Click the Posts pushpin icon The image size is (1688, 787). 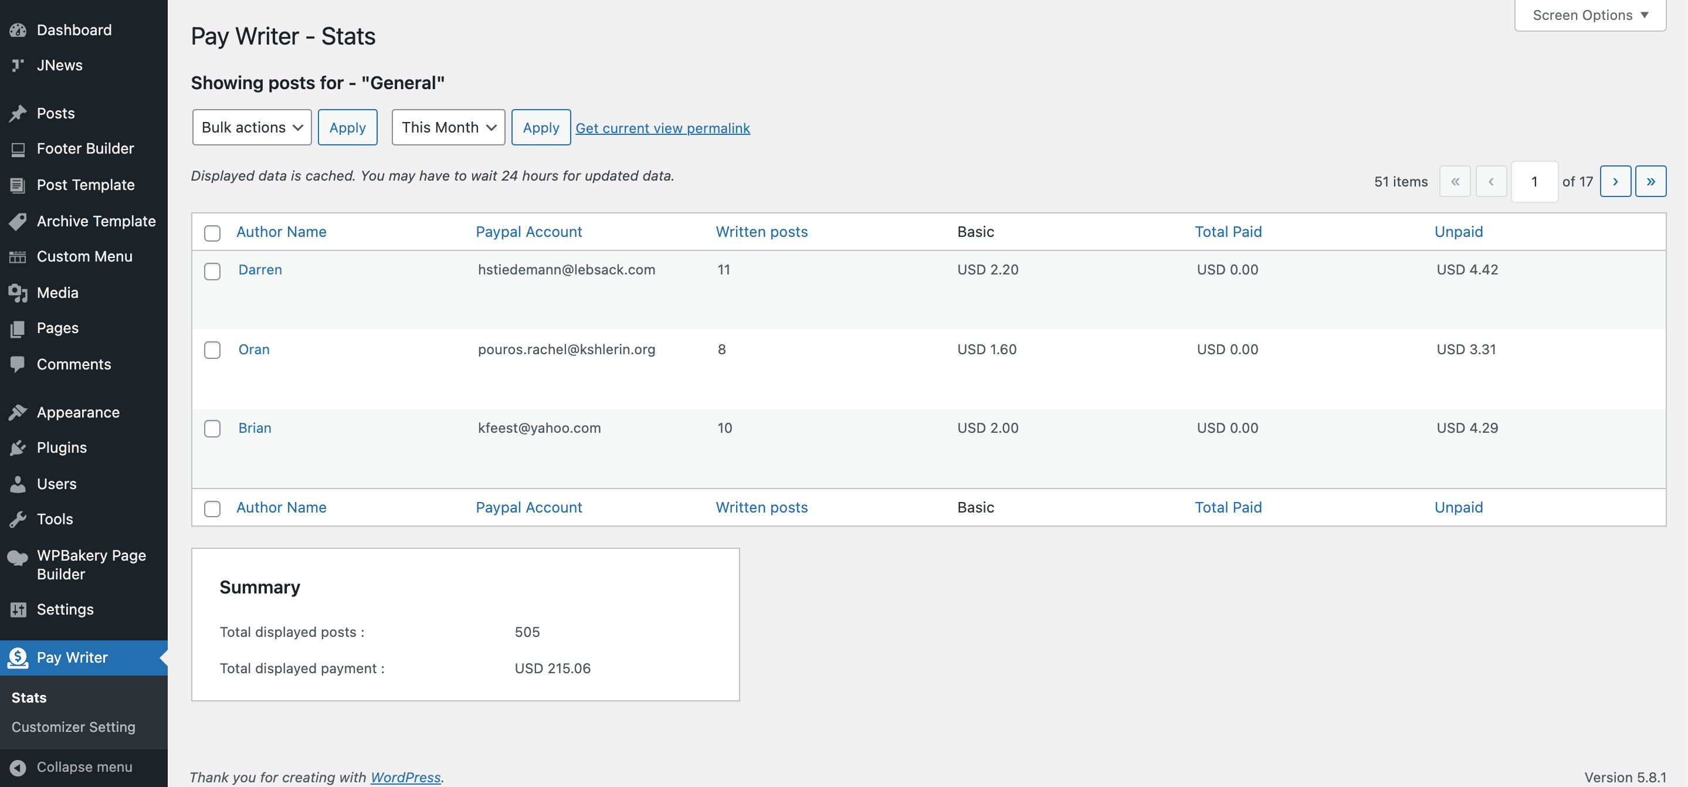tap(18, 113)
